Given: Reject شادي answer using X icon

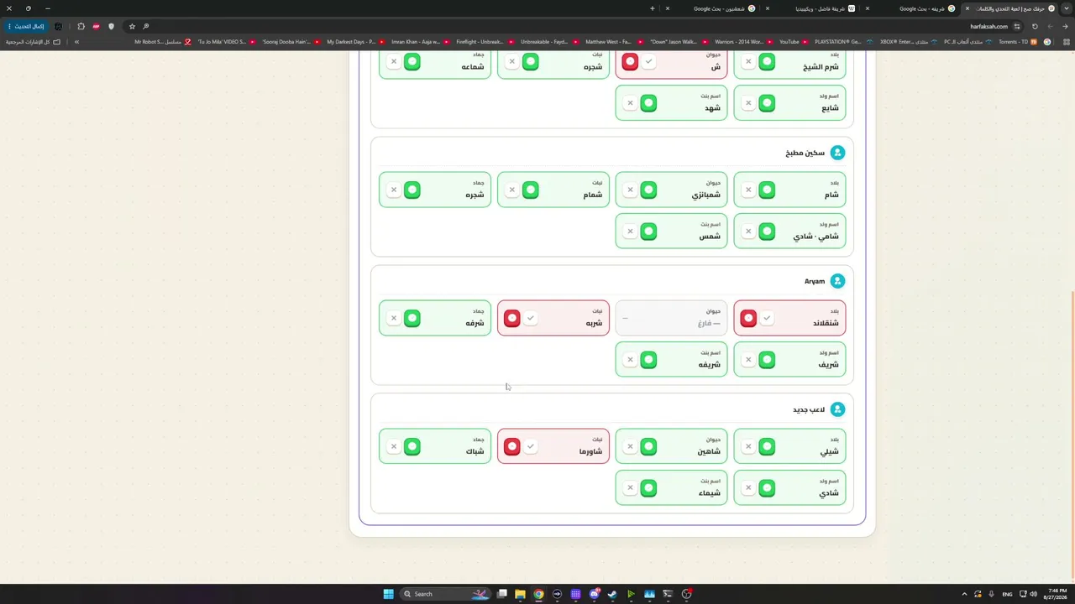Looking at the screenshot, I should 748,487.
